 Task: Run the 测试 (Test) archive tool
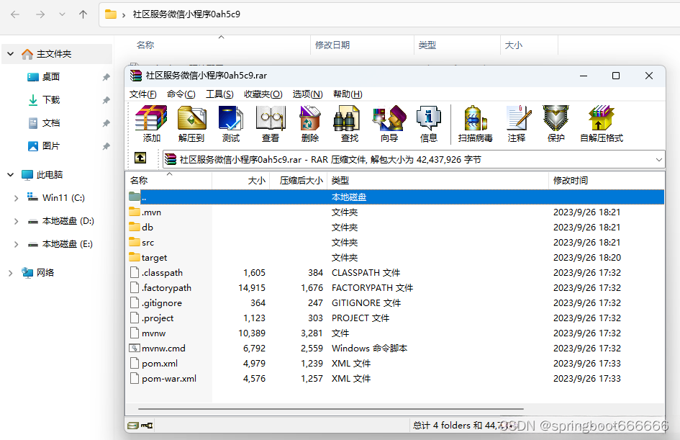pos(231,124)
